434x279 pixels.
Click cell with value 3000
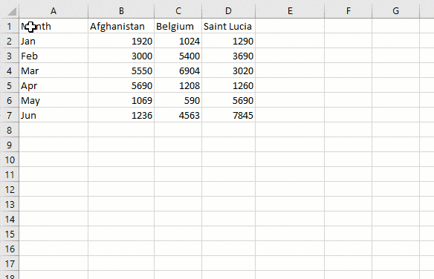pos(121,56)
